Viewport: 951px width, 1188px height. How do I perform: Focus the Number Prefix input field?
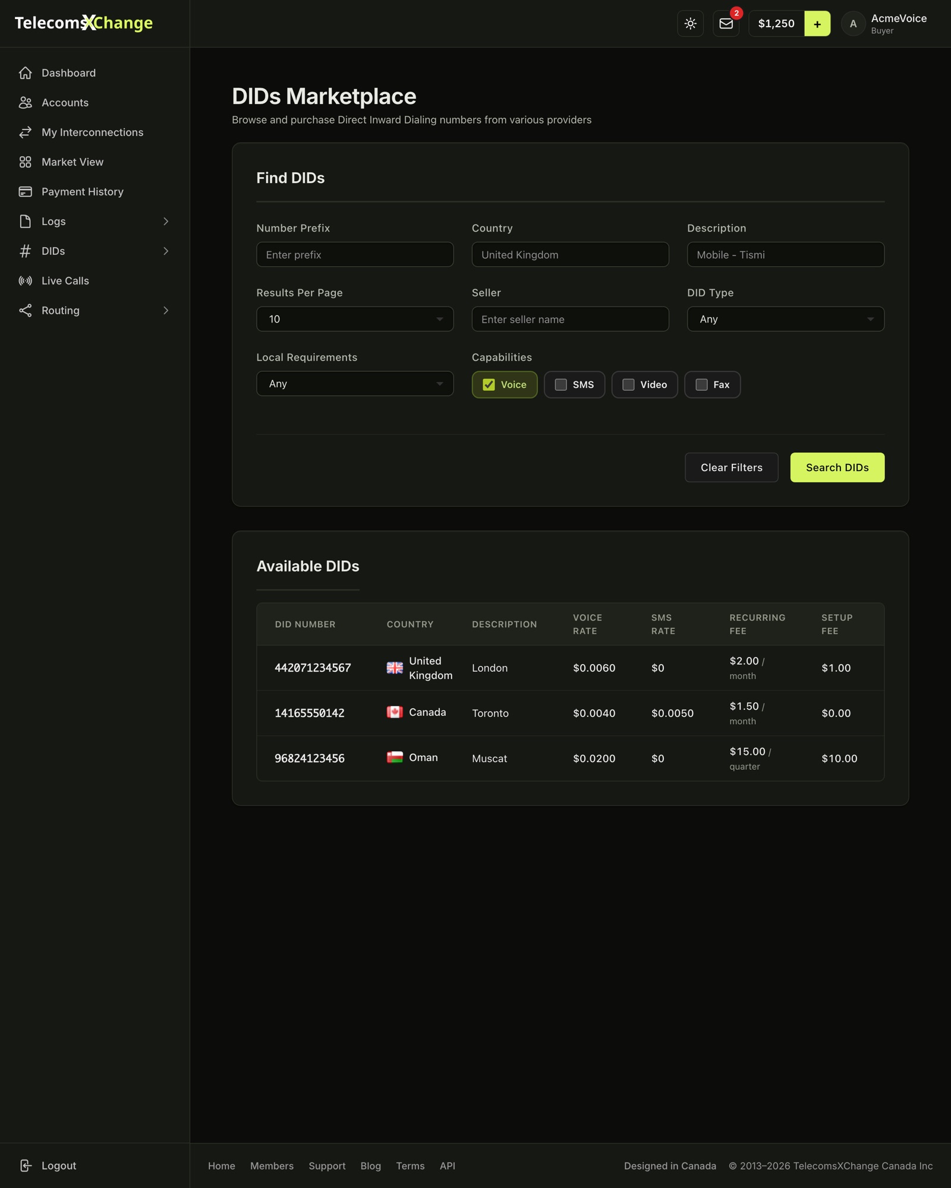pyautogui.click(x=355, y=254)
